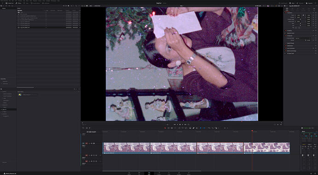Switch to the Deliver page tab
Viewport: 318px width, 175px height.
pos(189,173)
